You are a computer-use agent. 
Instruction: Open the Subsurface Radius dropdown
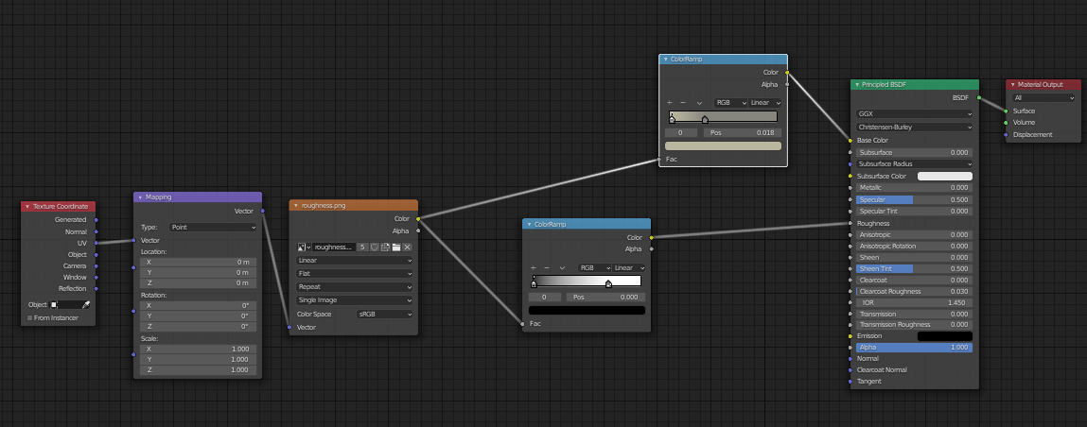pyautogui.click(x=915, y=164)
